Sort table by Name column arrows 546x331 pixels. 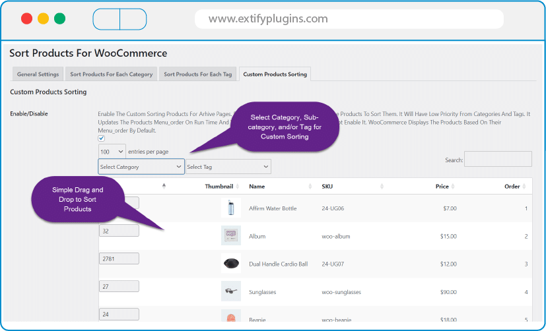point(310,187)
